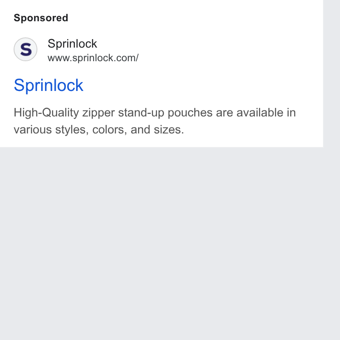The height and width of the screenshot is (340, 340).
Task: Click blank white space right of advertiser URL
Action: (x=231, y=58)
